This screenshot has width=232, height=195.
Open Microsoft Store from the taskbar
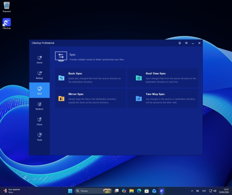tap(147, 191)
